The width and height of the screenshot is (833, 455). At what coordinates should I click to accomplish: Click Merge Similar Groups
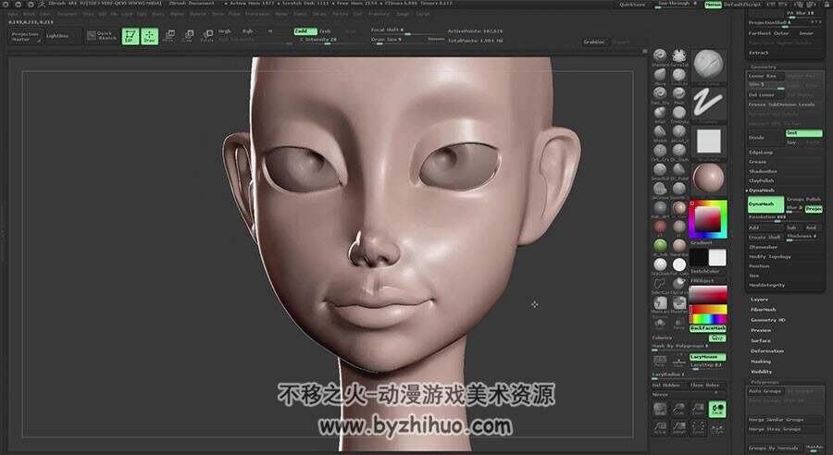[785, 420]
